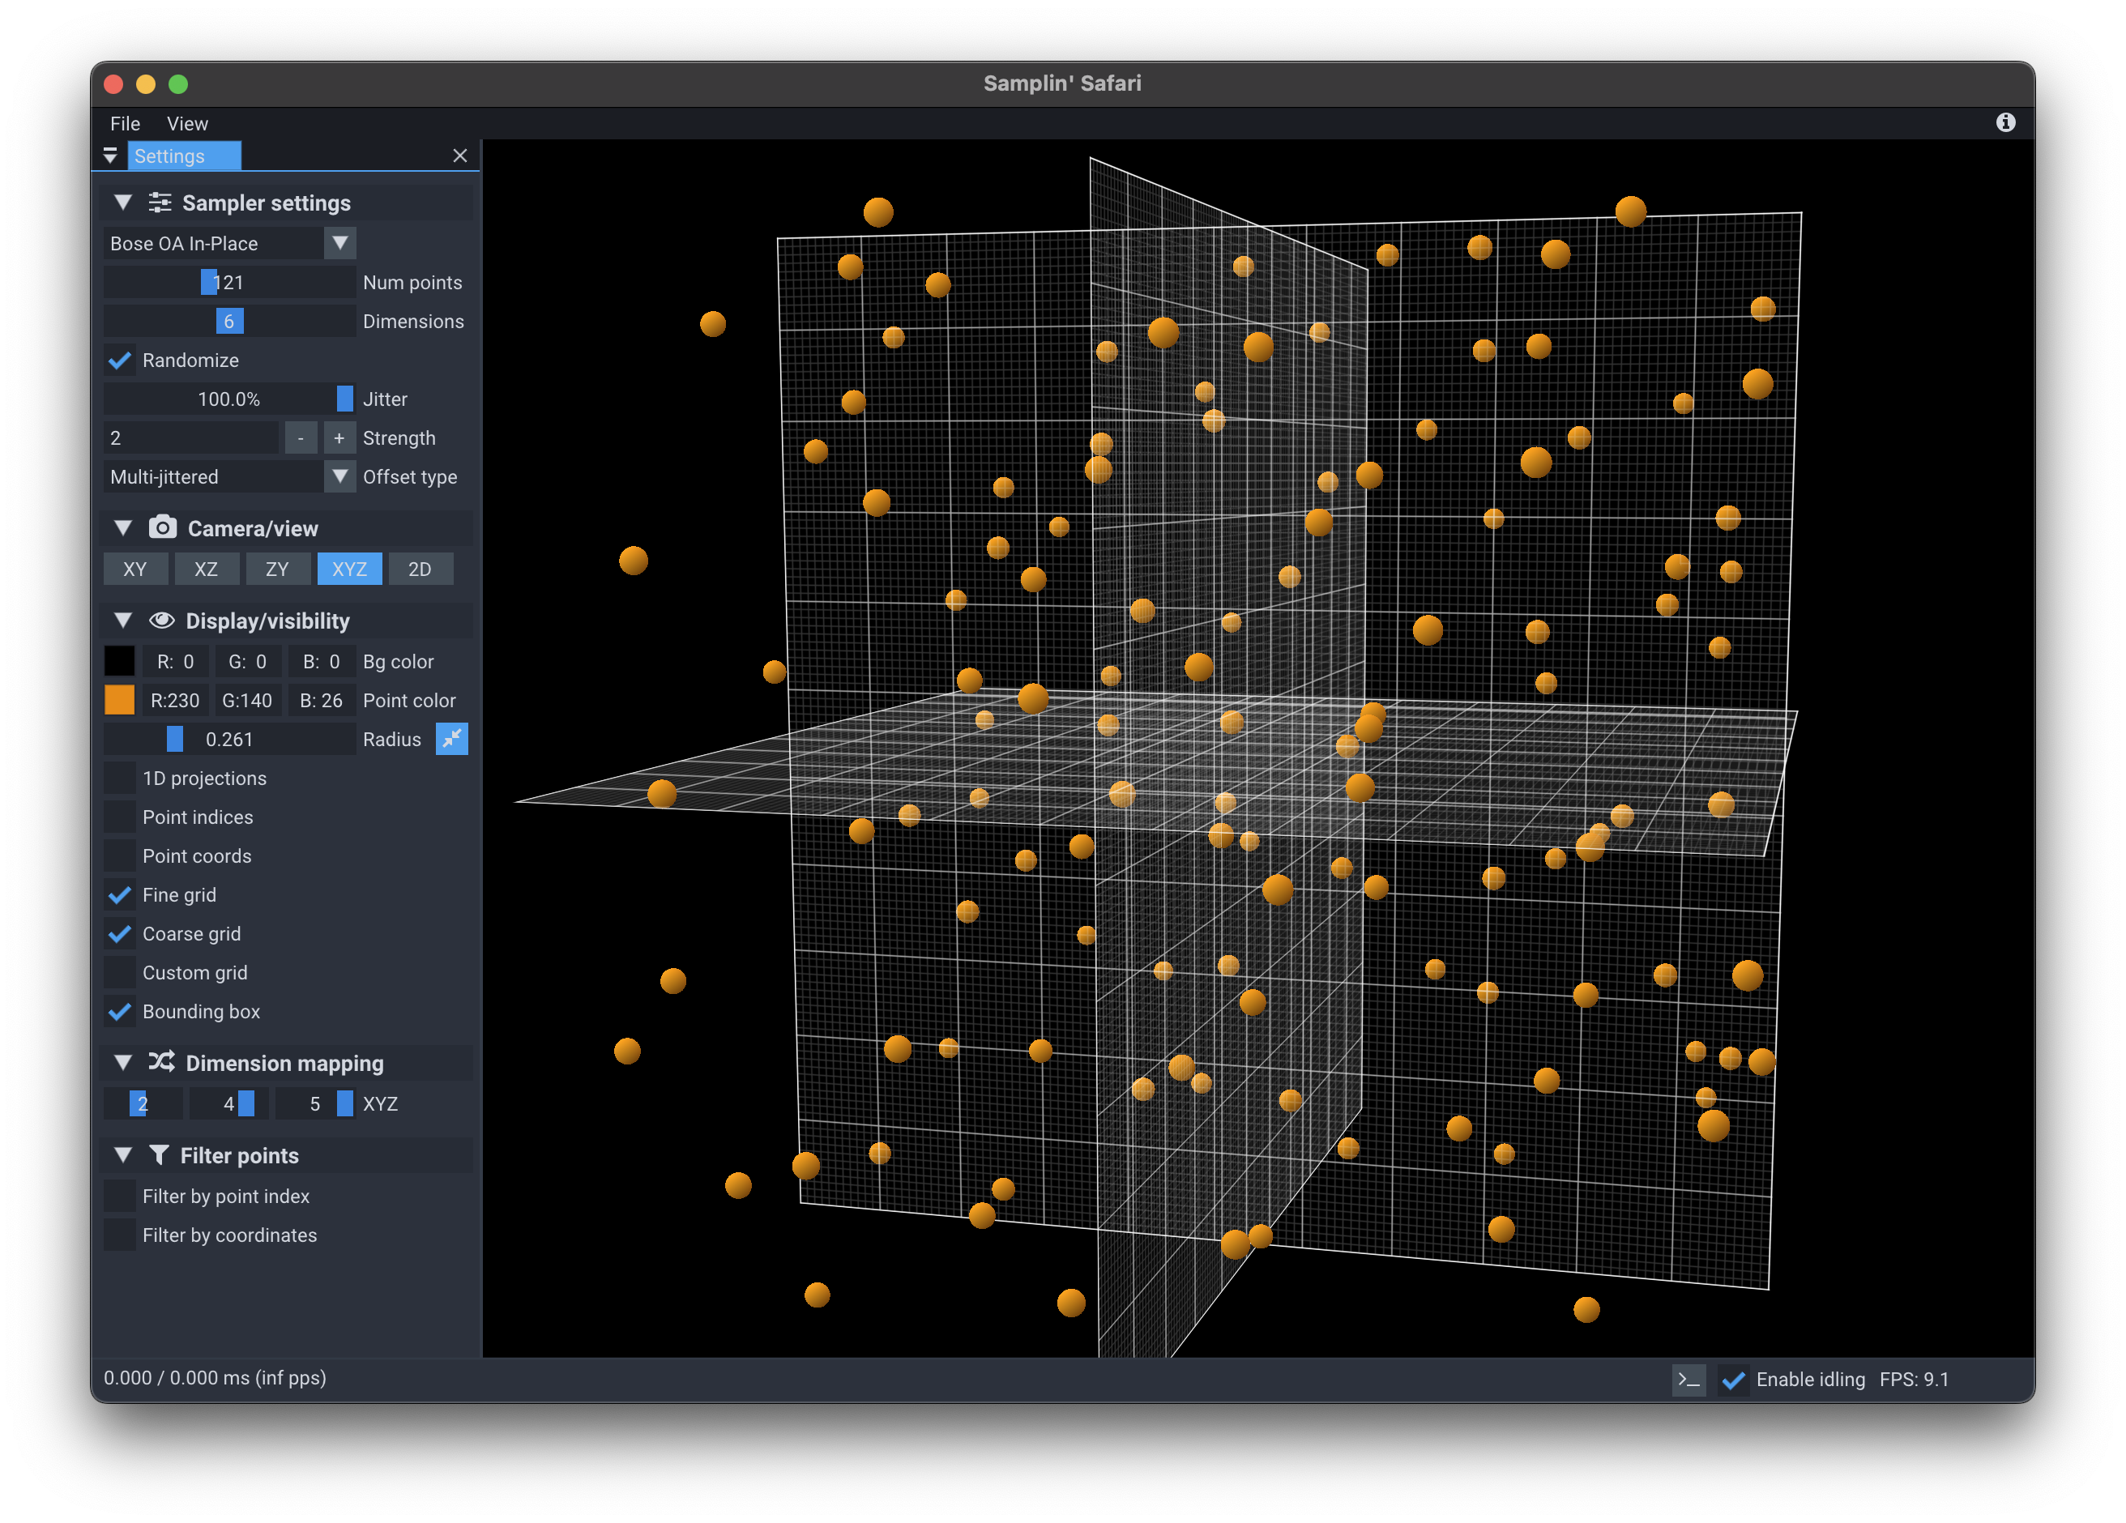Open the View menu
Image resolution: width=2126 pixels, height=1523 pixels.
tap(186, 124)
